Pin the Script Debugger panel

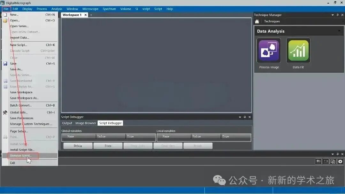245,117
